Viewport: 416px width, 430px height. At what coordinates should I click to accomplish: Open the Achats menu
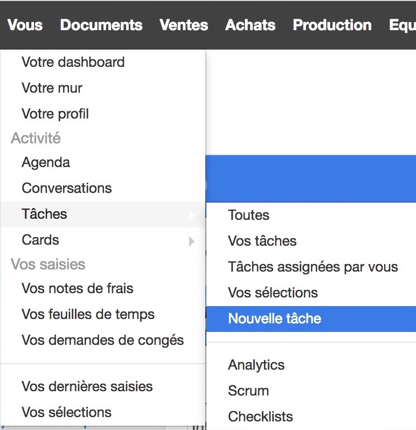click(250, 25)
